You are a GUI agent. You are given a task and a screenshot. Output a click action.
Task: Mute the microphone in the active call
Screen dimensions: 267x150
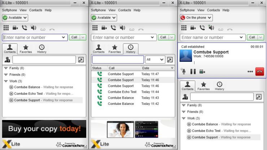[x=183, y=71]
